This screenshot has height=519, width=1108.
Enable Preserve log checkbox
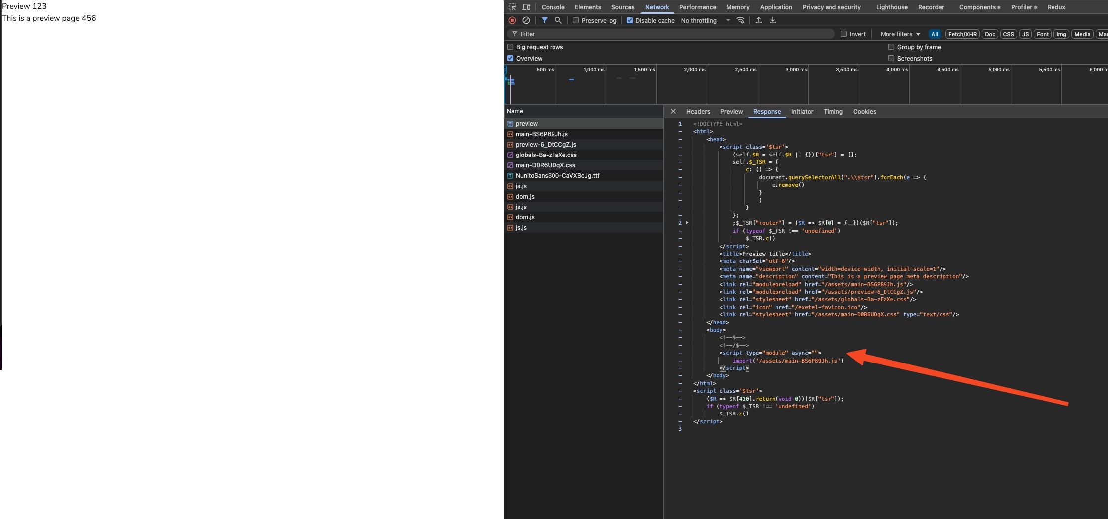(x=576, y=20)
